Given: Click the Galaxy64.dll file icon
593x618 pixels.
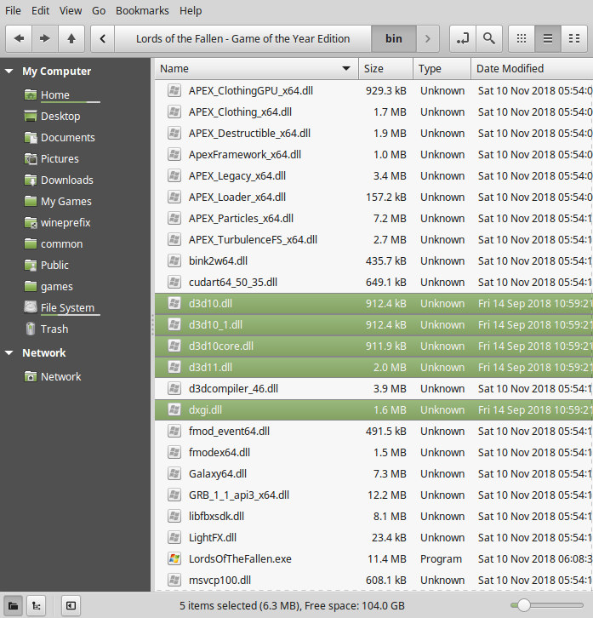Looking at the screenshot, I should [x=174, y=474].
